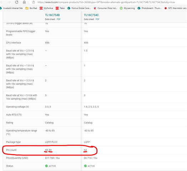Screen dimensions: 187x171
Task: Select 'Operating voltage (V)' label
Action: pyautogui.click(x=17, y=107)
